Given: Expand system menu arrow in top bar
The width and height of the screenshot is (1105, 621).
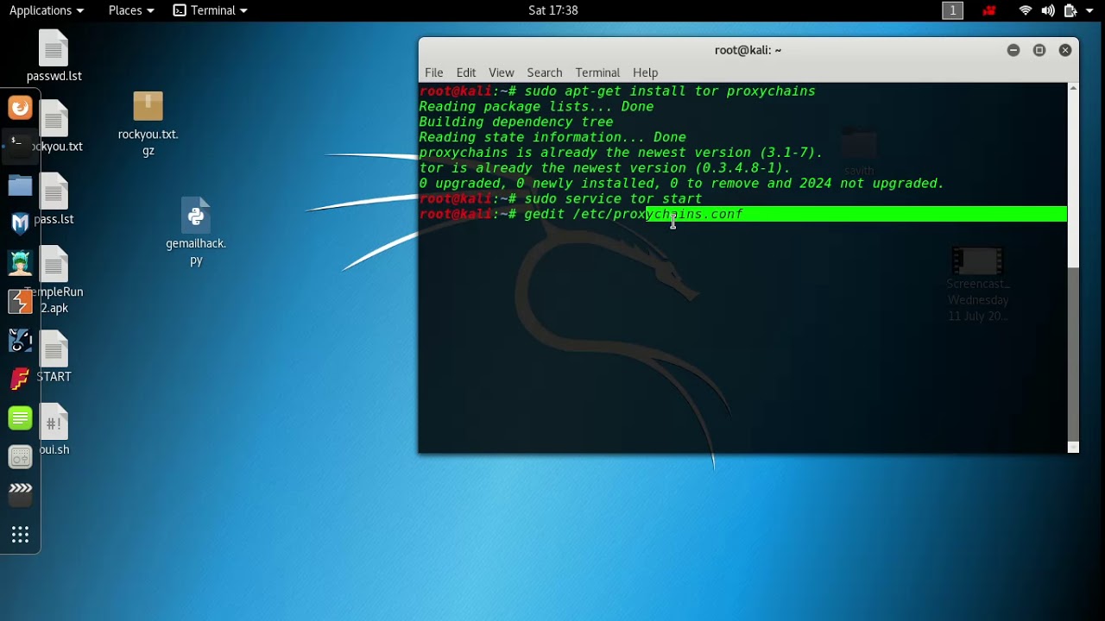Looking at the screenshot, I should pos(1089,10).
